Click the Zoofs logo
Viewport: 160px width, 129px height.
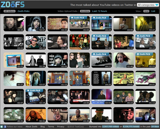coord(12,4)
